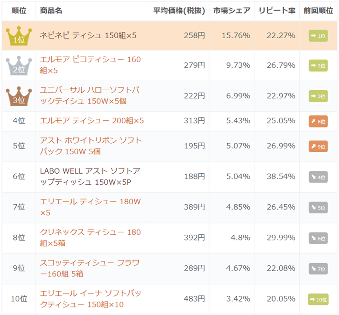Click the 市場シェア column header

pyautogui.click(x=231, y=10)
